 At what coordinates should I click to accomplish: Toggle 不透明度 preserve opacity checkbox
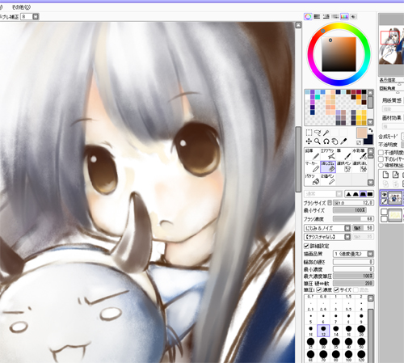coord(381,153)
